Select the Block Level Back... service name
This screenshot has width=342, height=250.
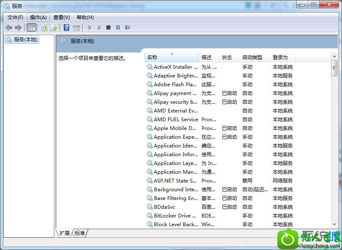point(176,224)
